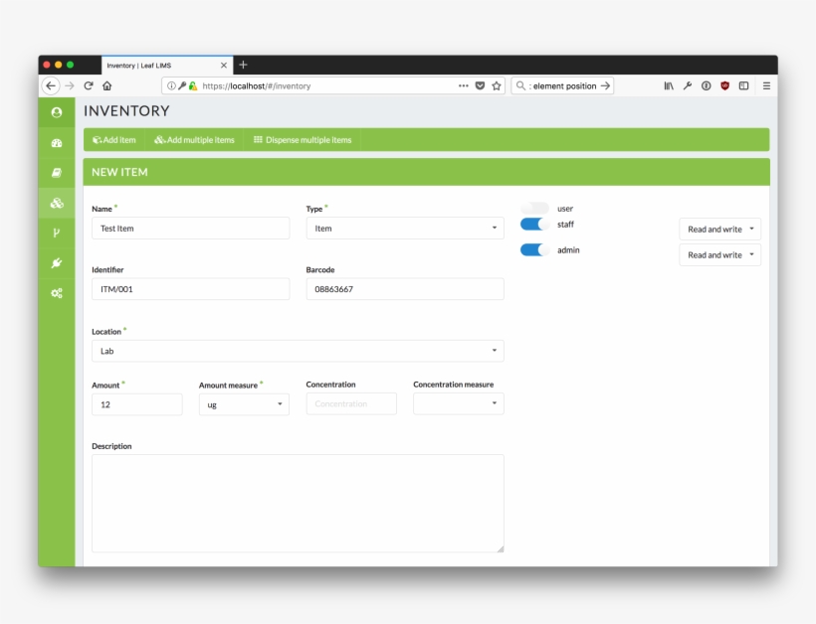
Task: Click the browser reload button
Action: coord(89,86)
